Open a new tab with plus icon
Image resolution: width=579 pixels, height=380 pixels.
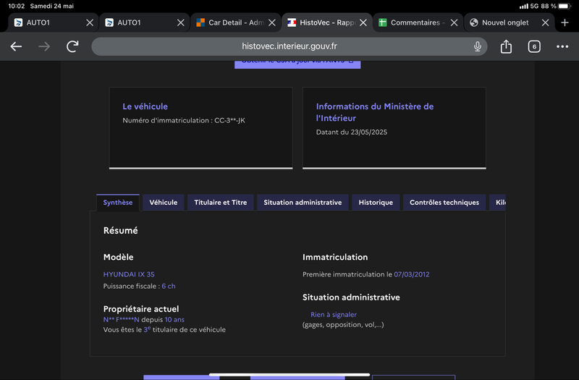pyautogui.click(x=565, y=22)
